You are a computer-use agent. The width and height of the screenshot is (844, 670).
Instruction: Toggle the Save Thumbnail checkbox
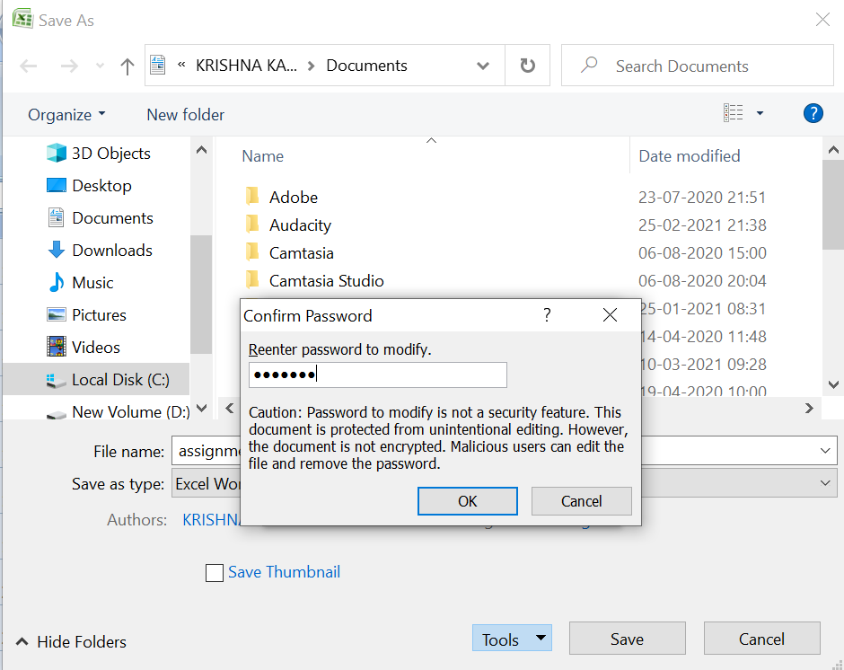point(215,573)
